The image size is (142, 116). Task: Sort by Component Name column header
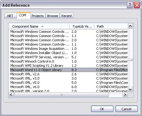39,26
